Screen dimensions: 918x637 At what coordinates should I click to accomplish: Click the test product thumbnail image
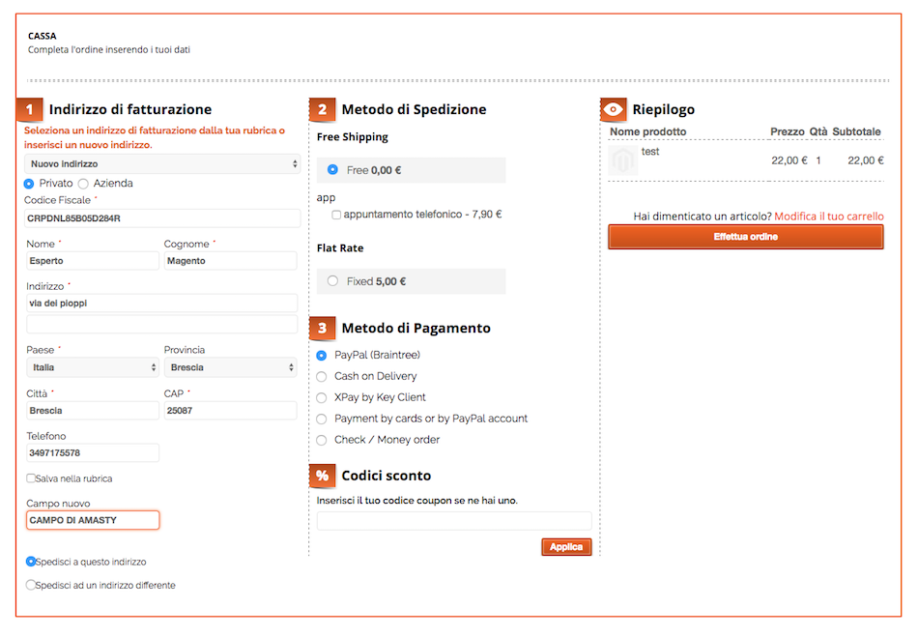coord(623,160)
